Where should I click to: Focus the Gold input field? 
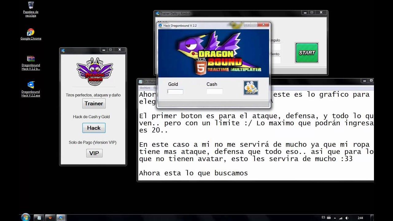(175, 91)
